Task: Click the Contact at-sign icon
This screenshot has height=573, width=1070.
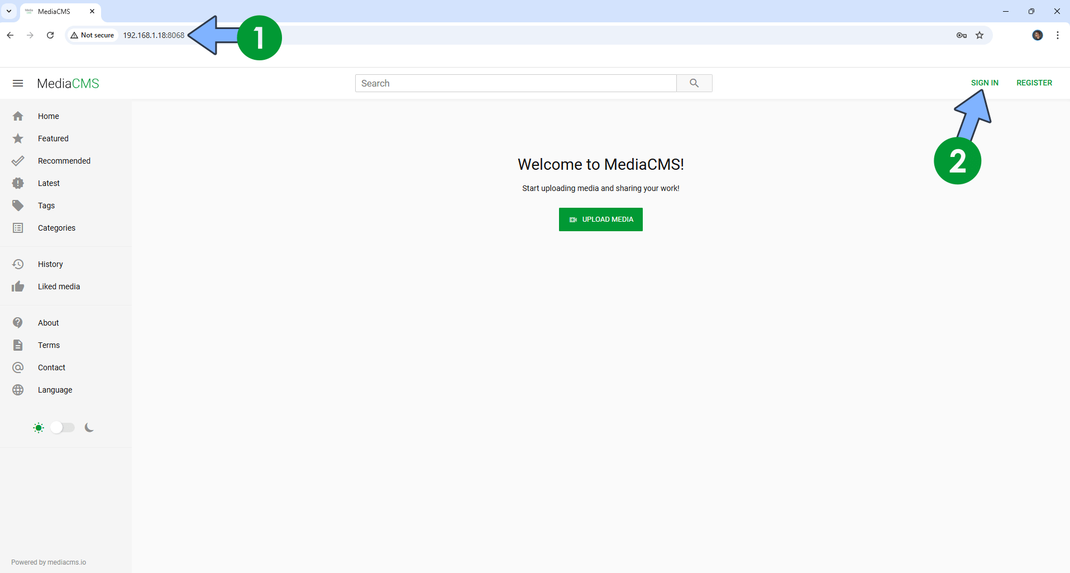Action: pos(18,367)
